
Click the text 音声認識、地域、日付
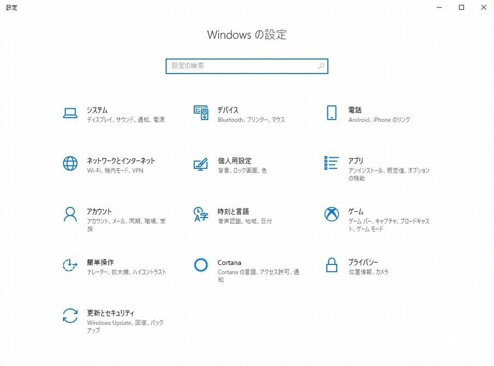245,221
